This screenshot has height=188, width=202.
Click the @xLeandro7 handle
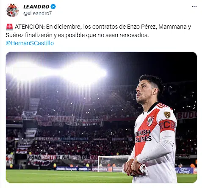point(38,14)
